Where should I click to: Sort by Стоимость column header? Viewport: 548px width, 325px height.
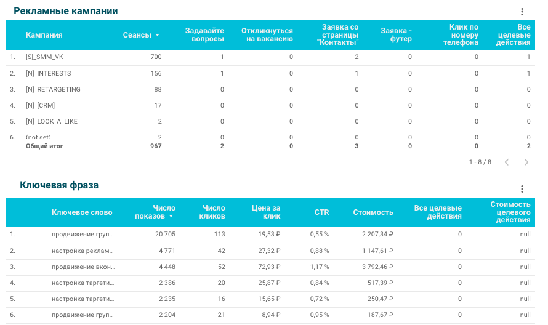click(x=373, y=212)
